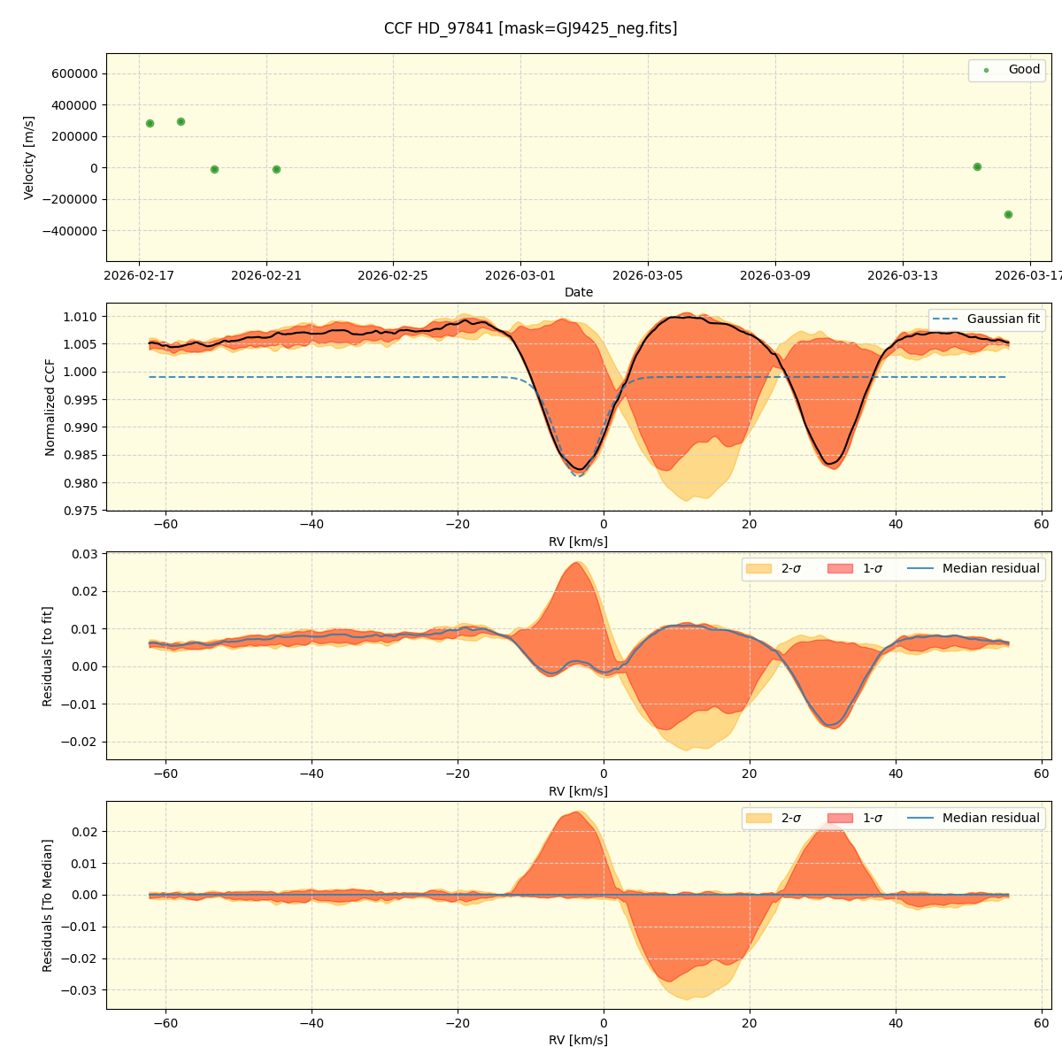Click the Date axis label
1062x1062 pixels.
point(581,292)
